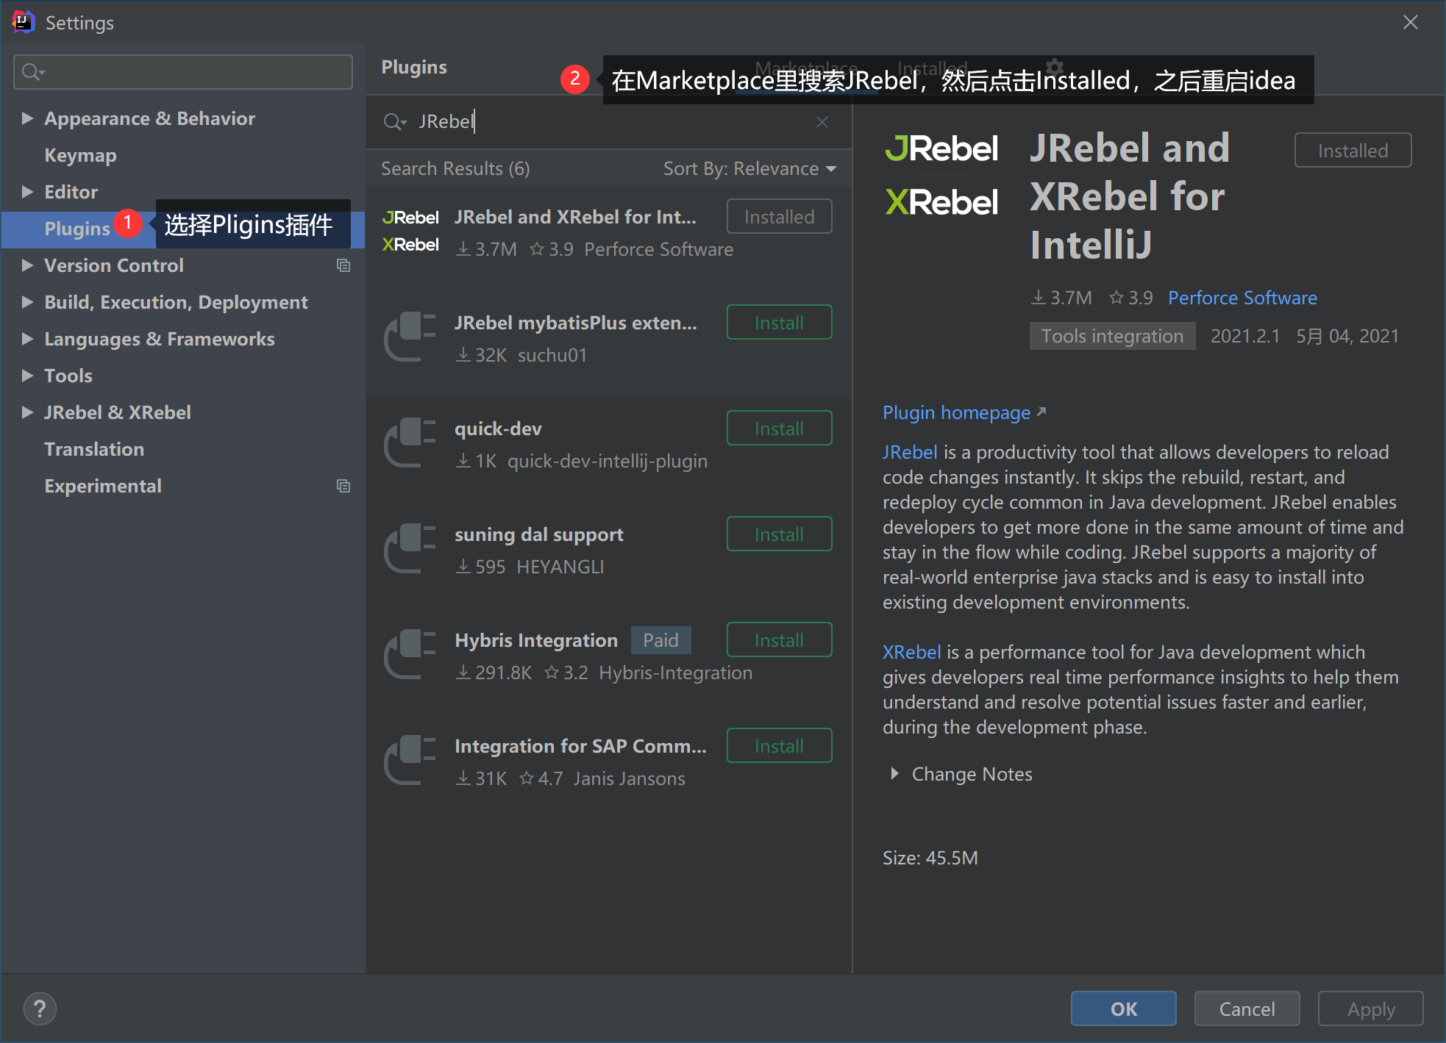This screenshot has height=1043, width=1446.
Task: Click the Hybris Integration plugin icon
Action: click(x=410, y=654)
